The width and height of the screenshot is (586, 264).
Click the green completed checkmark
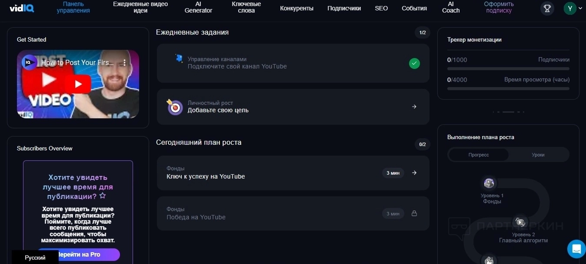coord(414,64)
